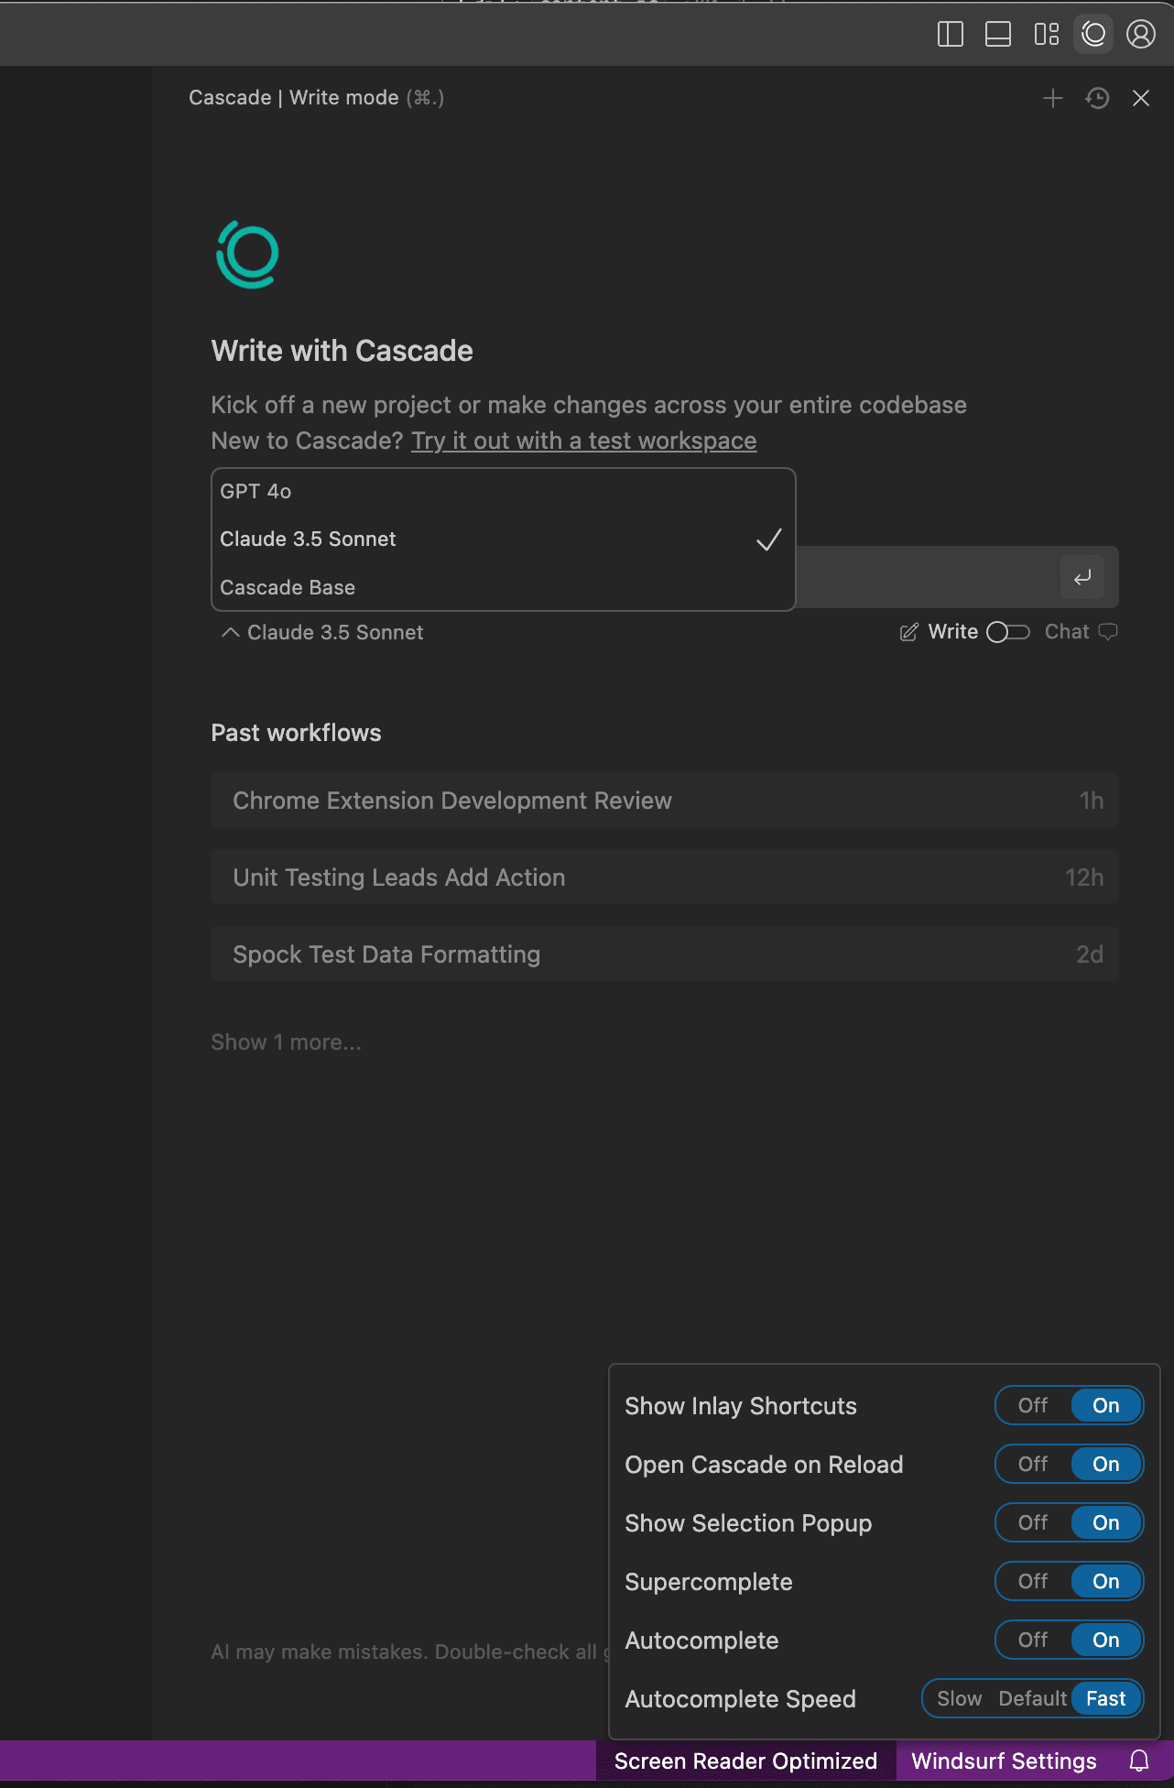The image size is (1174, 1788).
Task: Select GPT 4o from model list
Action: tap(503, 492)
